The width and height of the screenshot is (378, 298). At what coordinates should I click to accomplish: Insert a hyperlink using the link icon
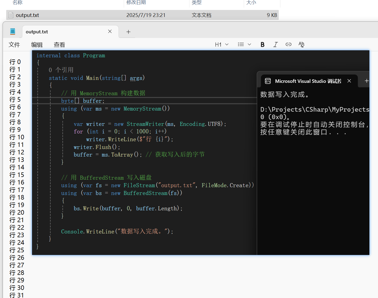pyautogui.click(x=288, y=44)
